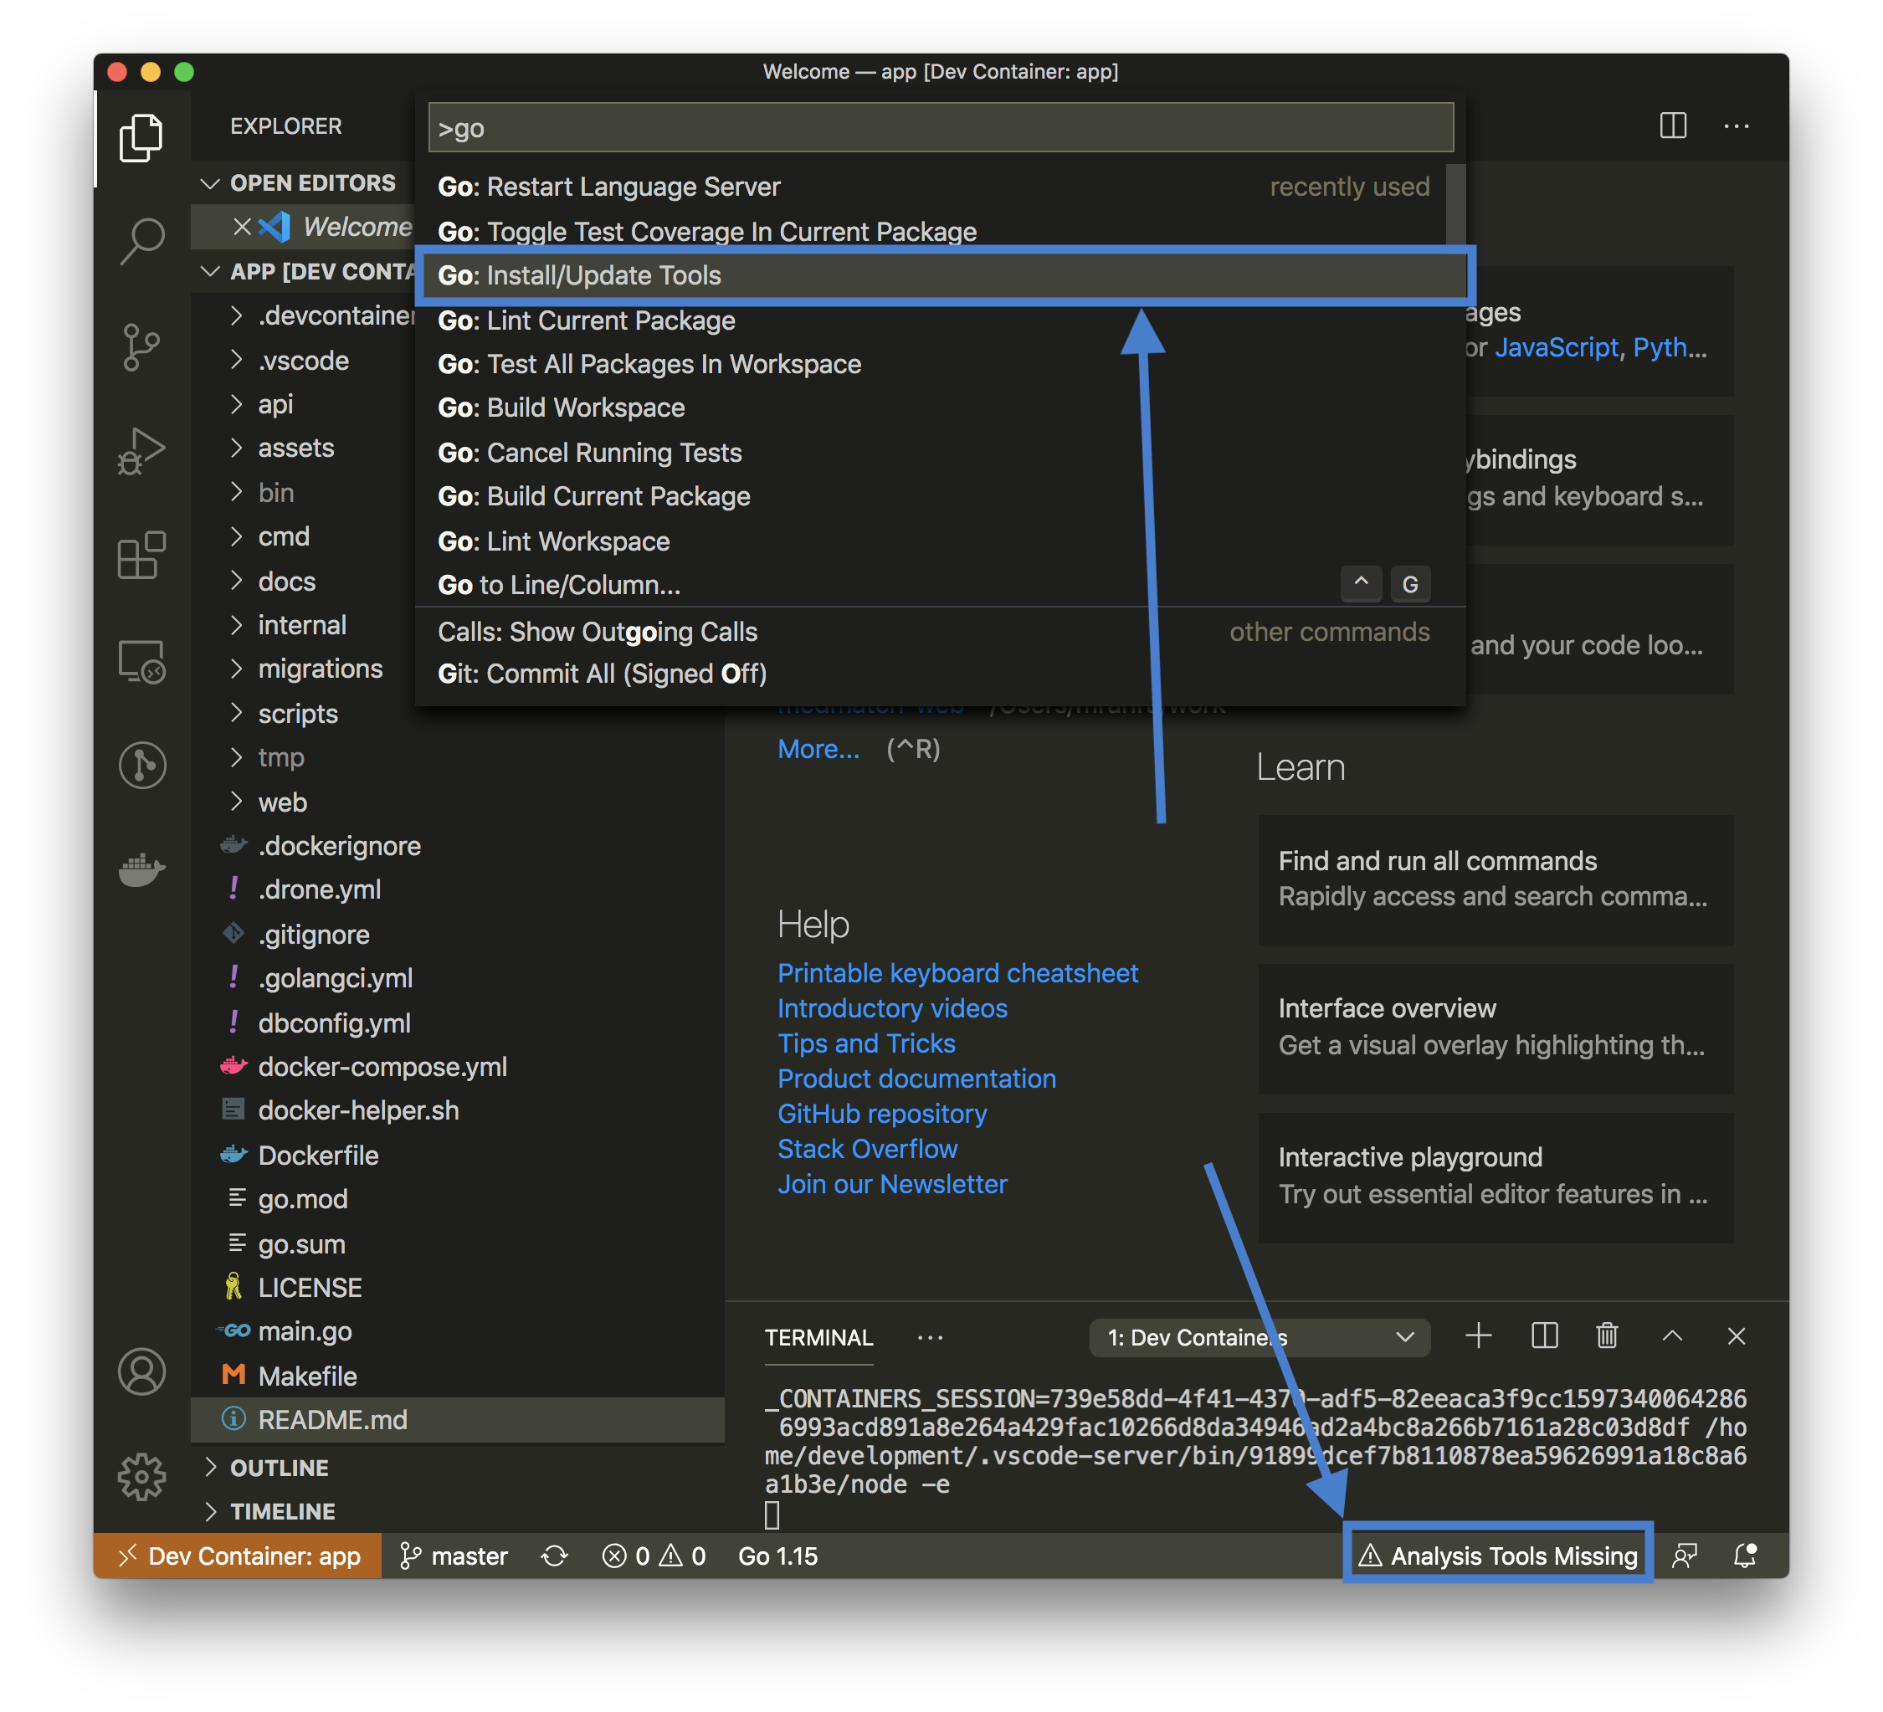Click the Accounts icon in activity bar
This screenshot has width=1883, height=1712.
[x=141, y=1372]
